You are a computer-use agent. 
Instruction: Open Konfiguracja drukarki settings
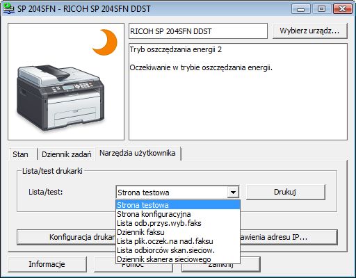(67, 237)
